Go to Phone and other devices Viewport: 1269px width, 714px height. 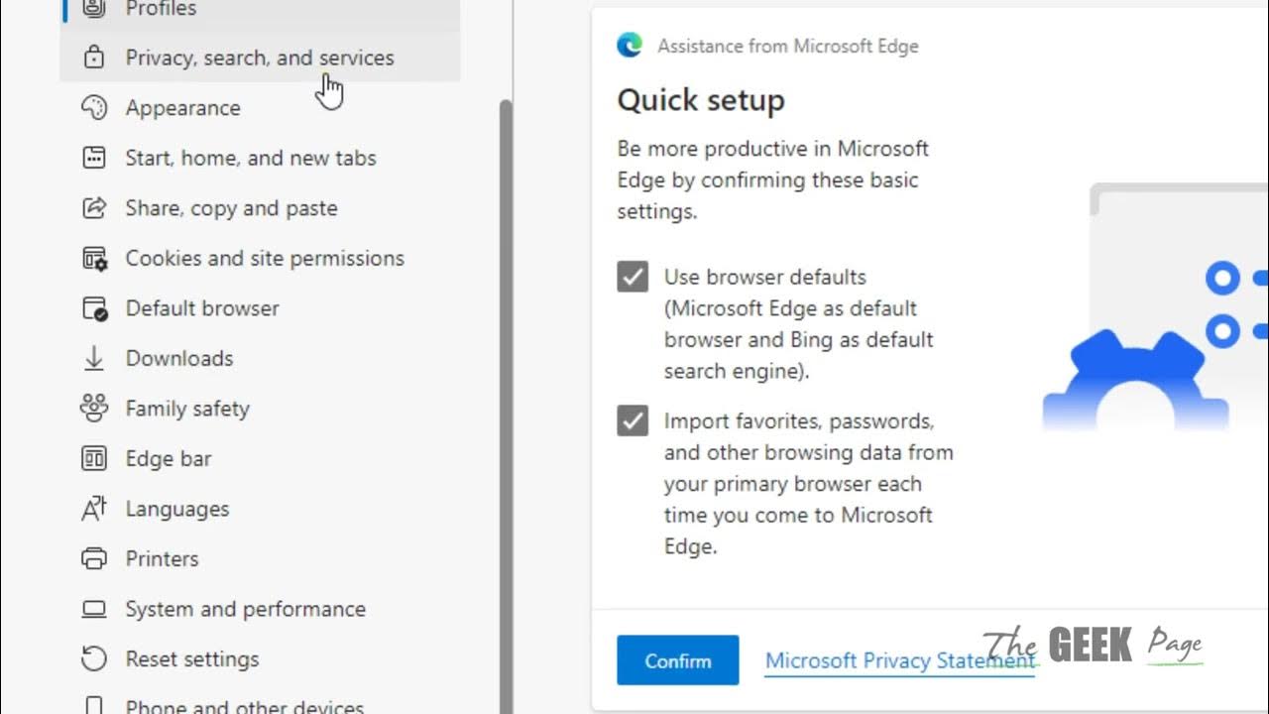(244, 706)
